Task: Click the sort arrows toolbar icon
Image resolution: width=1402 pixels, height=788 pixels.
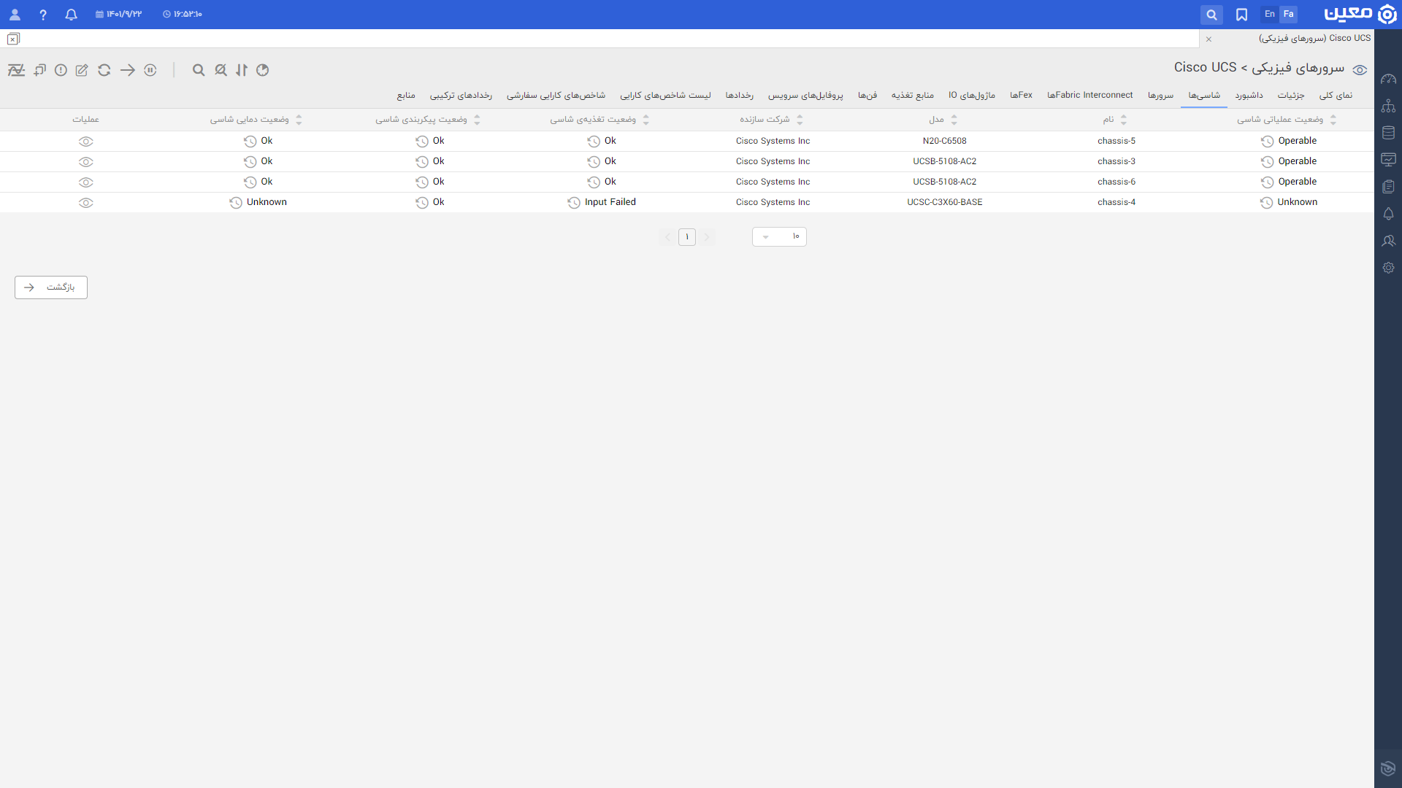Action: pyautogui.click(x=242, y=70)
